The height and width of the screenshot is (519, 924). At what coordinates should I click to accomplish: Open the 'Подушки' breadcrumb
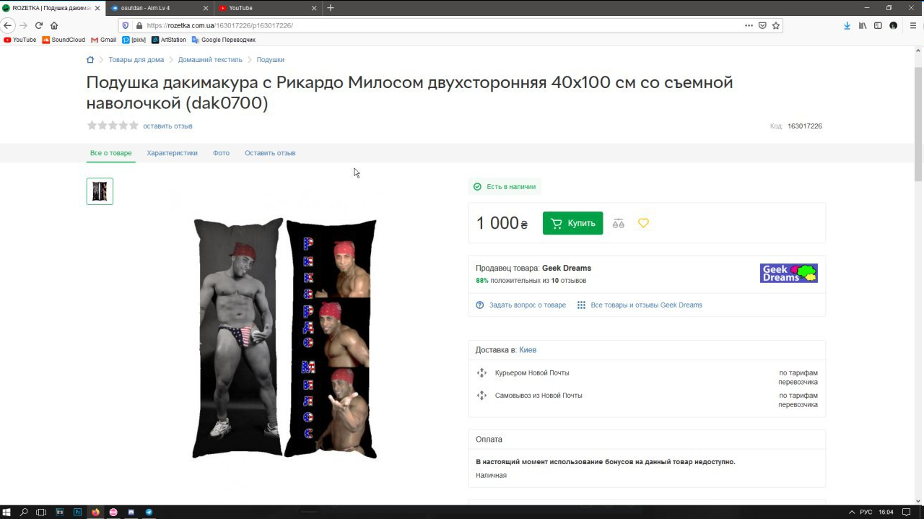point(271,60)
